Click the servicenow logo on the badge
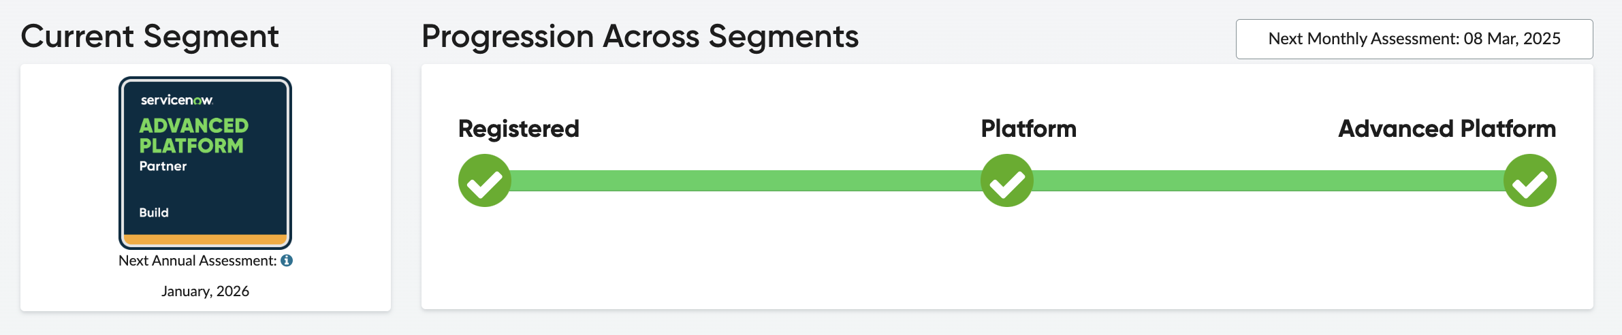 [176, 100]
